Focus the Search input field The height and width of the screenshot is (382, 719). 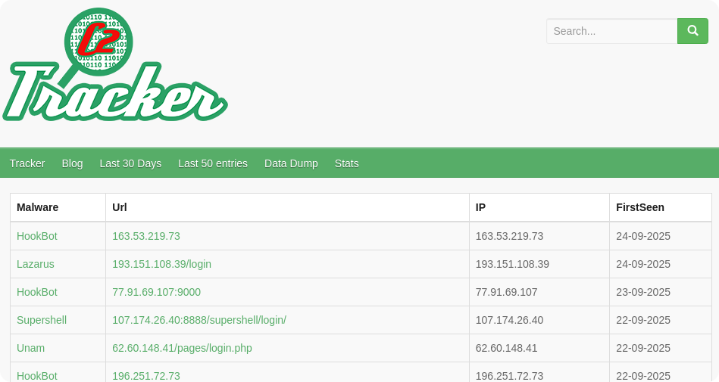point(611,31)
